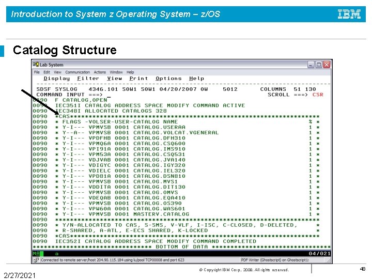Open SDSF Help action bar item
372x279 pixels.
click(x=196, y=79)
